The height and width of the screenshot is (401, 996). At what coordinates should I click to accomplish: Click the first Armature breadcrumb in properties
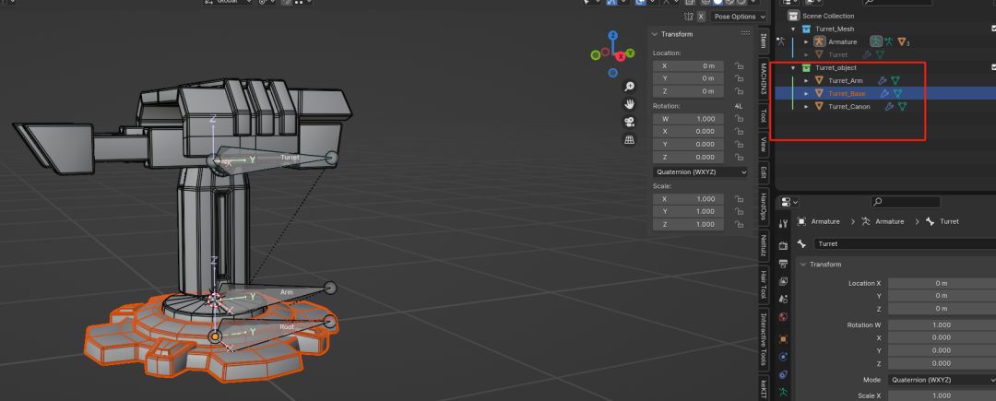(825, 221)
